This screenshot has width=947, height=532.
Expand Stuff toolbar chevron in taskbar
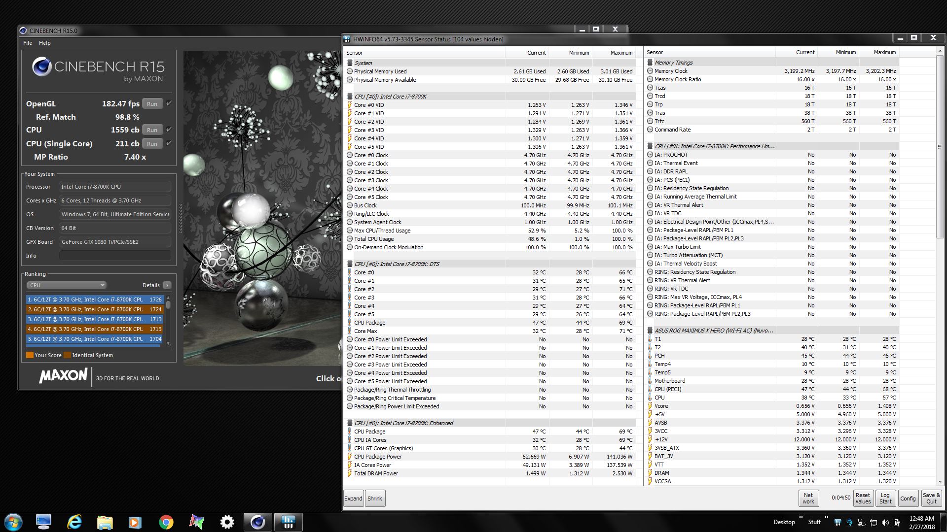[x=826, y=517]
